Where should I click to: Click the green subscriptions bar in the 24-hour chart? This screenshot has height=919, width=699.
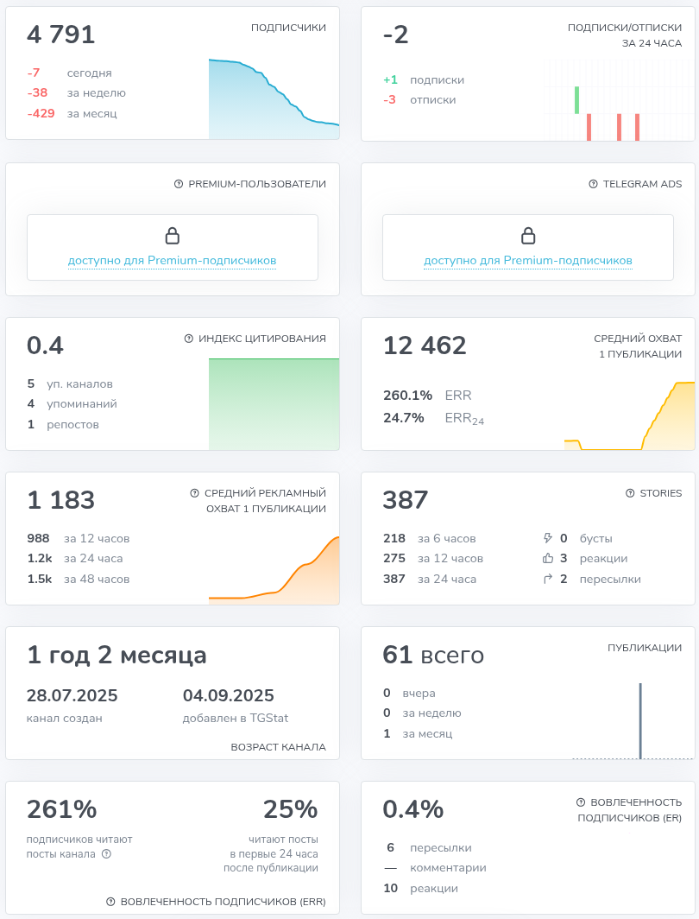point(576,100)
